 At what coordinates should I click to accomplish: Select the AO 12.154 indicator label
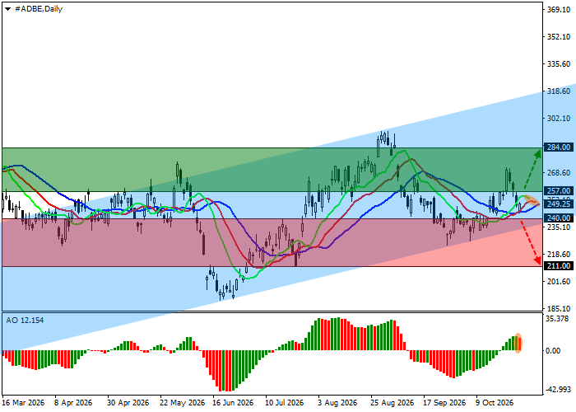25,321
